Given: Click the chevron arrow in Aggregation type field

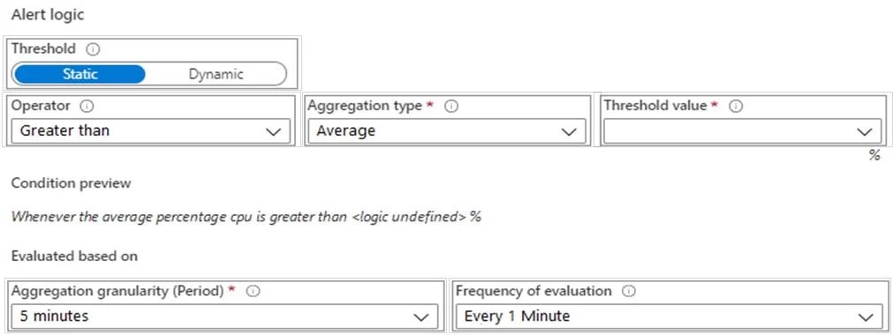Looking at the screenshot, I should (x=569, y=132).
